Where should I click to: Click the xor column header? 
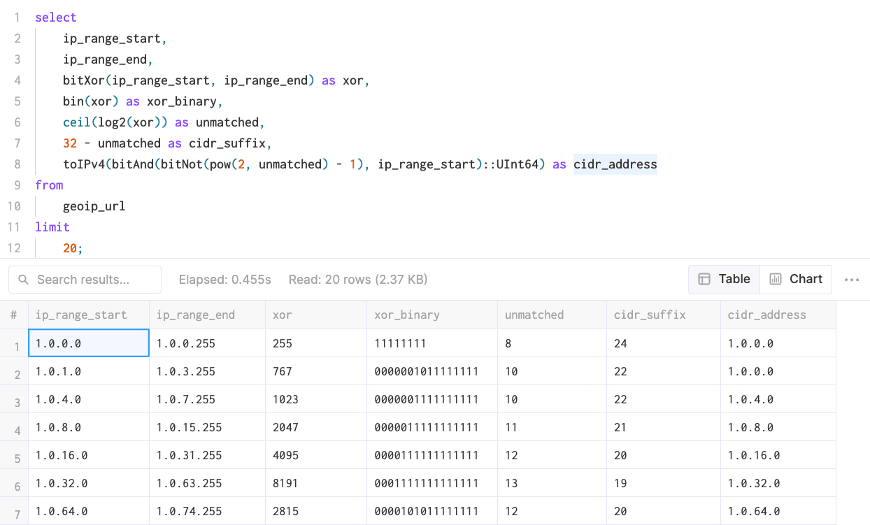tap(283, 315)
